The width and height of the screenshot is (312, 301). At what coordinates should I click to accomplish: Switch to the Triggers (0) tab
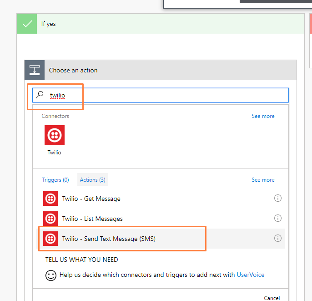(x=55, y=180)
